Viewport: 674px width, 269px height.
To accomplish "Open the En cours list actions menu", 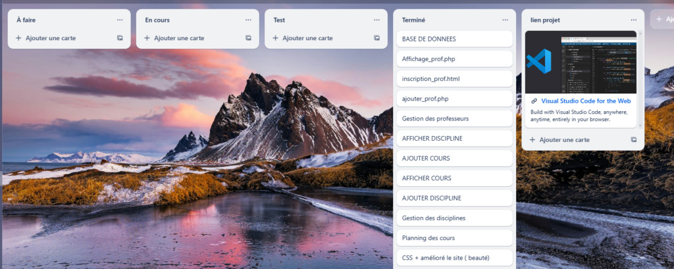I will click(x=248, y=20).
